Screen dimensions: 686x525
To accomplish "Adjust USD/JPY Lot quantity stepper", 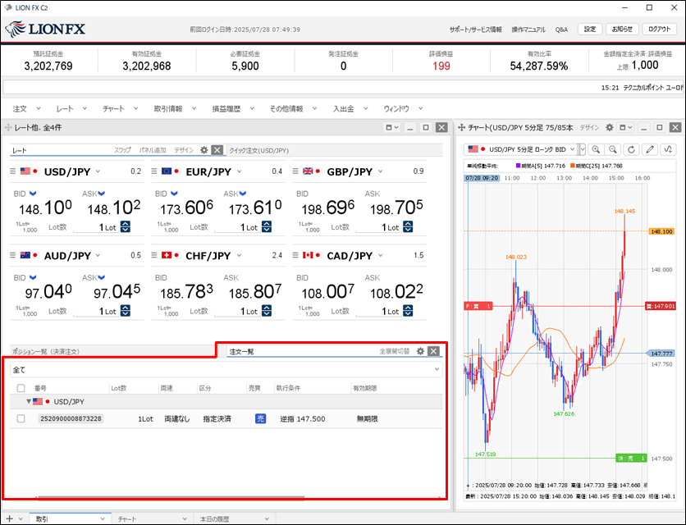I will 126,227.
